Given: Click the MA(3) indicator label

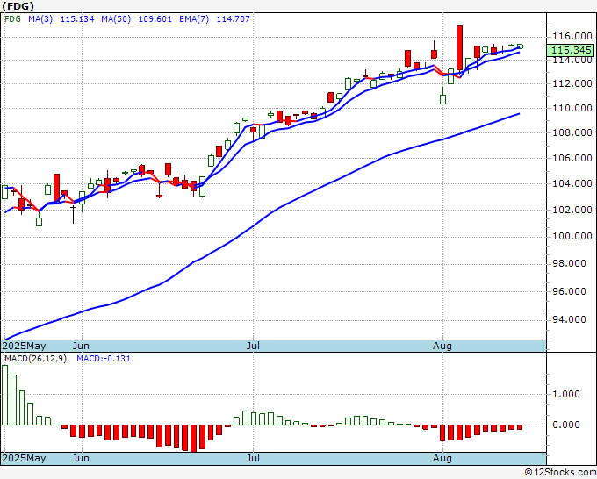Looking at the screenshot, I should (40, 19).
